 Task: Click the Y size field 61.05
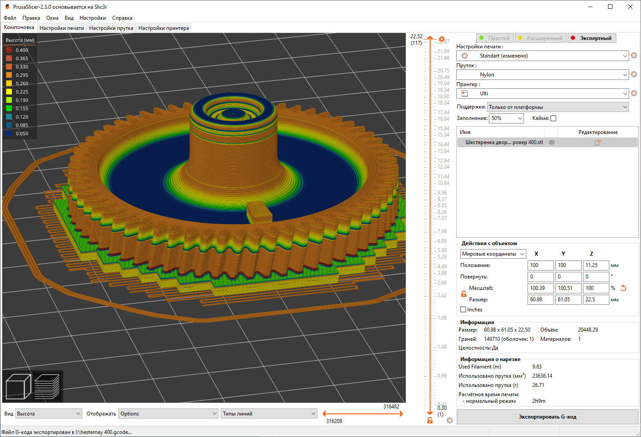click(568, 300)
